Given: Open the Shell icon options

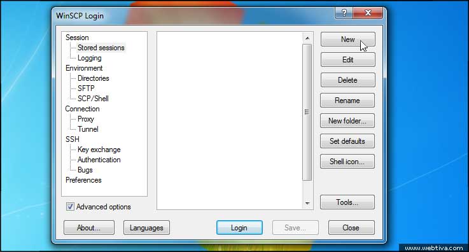Looking at the screenshot, I should [347, 162].
